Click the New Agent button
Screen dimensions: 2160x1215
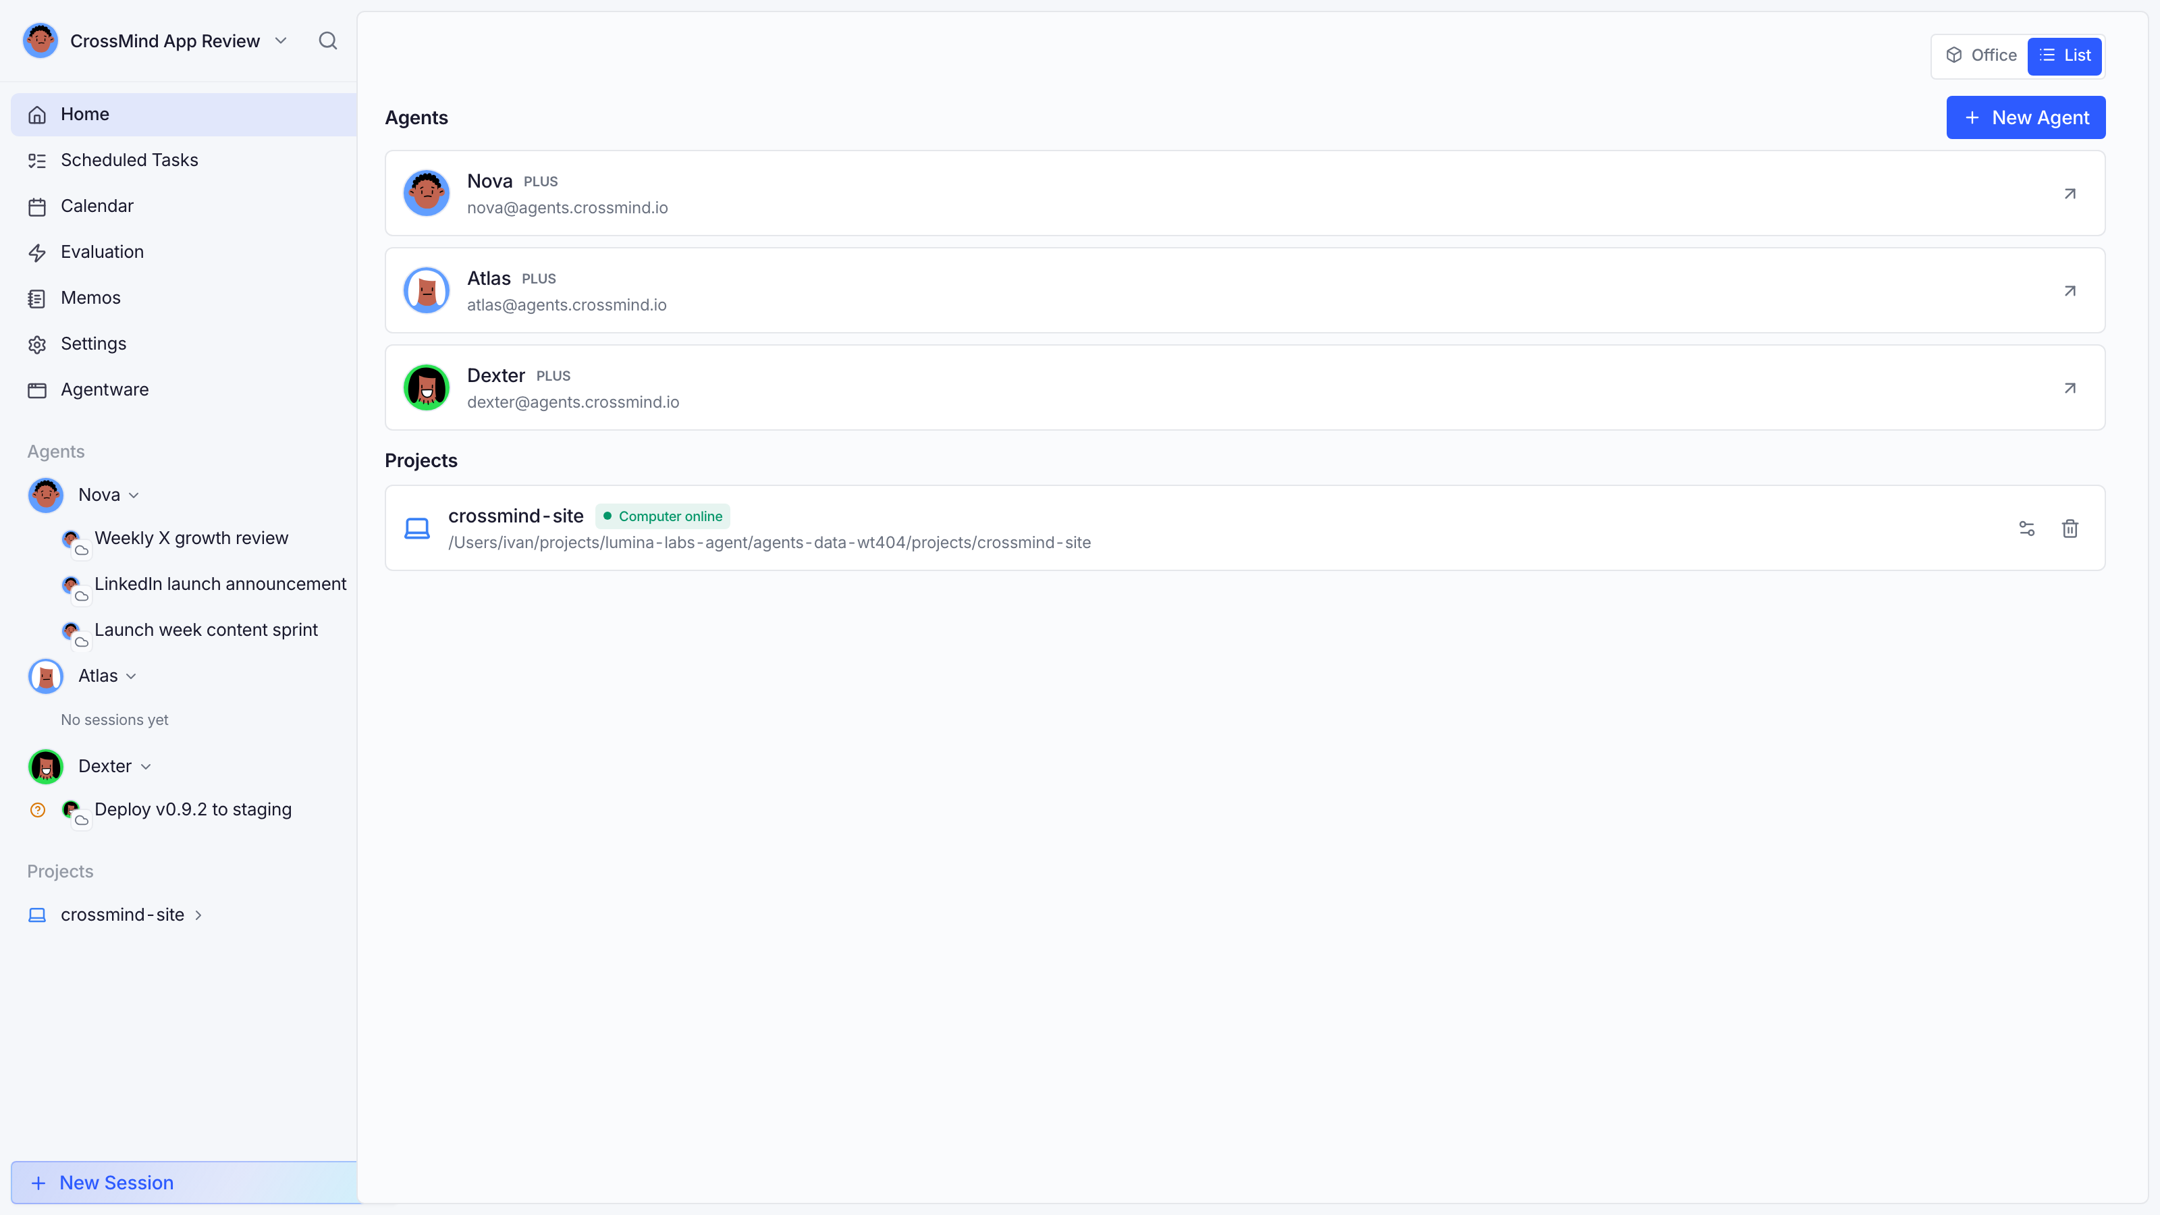(x=2025, y=117)
